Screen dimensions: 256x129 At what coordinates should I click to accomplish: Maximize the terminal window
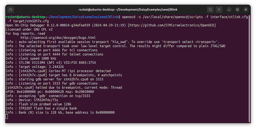pyautogui.click(x=237, y=10)
